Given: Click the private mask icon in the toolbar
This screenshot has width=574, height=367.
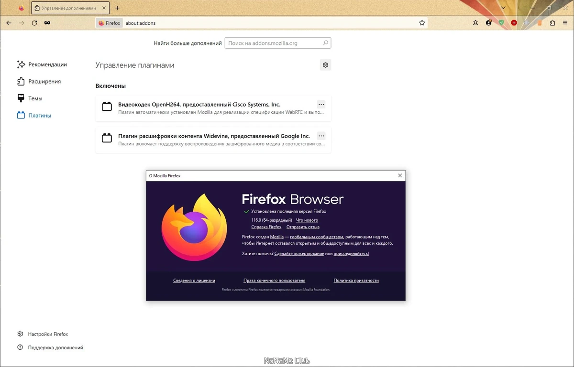Looking at the screenshot, I should point(47,23).
